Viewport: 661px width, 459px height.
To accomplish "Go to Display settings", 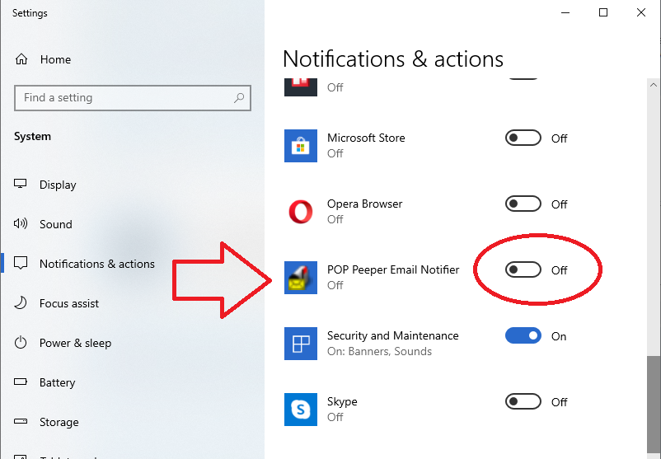I will pos(58,185).
